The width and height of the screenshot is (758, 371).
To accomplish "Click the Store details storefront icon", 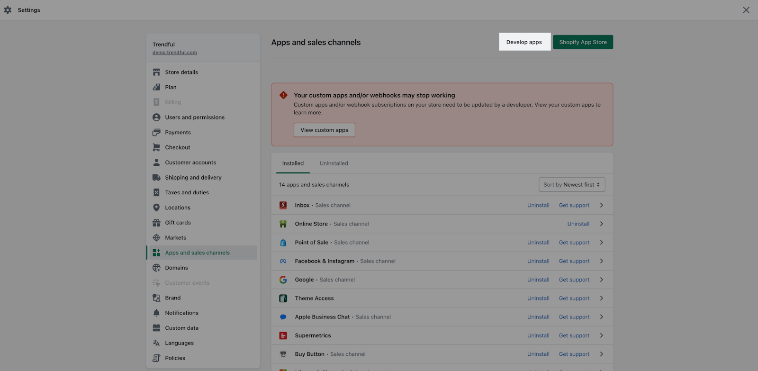I will pos(156,72).
